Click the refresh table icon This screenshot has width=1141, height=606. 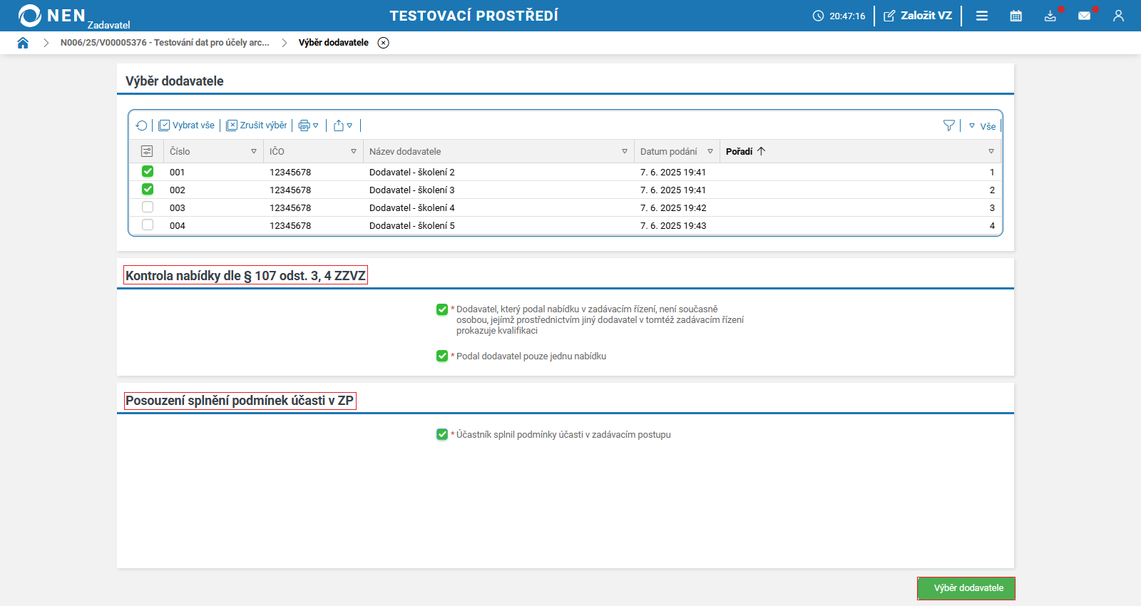(142, 125)
